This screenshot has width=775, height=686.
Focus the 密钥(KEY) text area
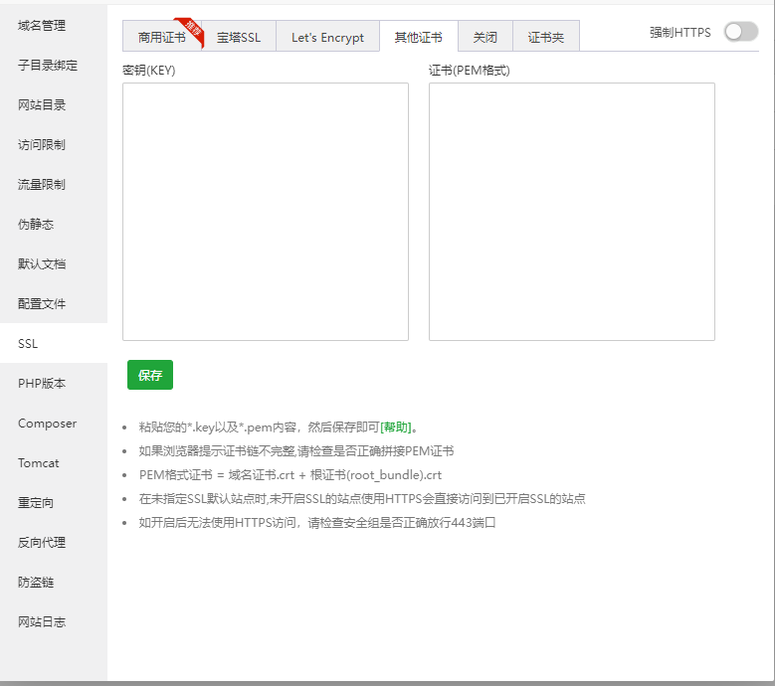(x=266, y=212)
